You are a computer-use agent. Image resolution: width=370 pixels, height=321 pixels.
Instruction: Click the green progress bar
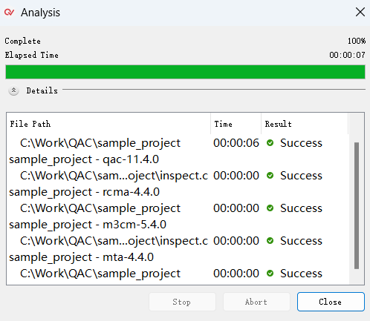point(185,72)
